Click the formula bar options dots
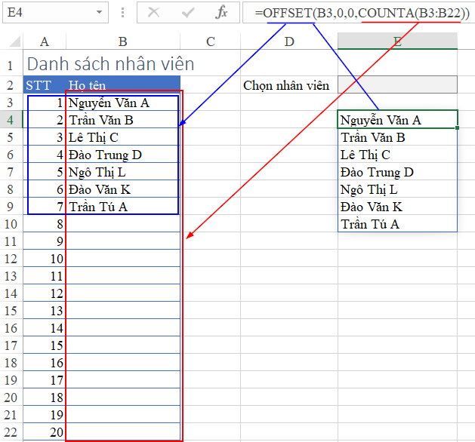Image resolution: width=475 pixels, height=442 pixels. 122,12
